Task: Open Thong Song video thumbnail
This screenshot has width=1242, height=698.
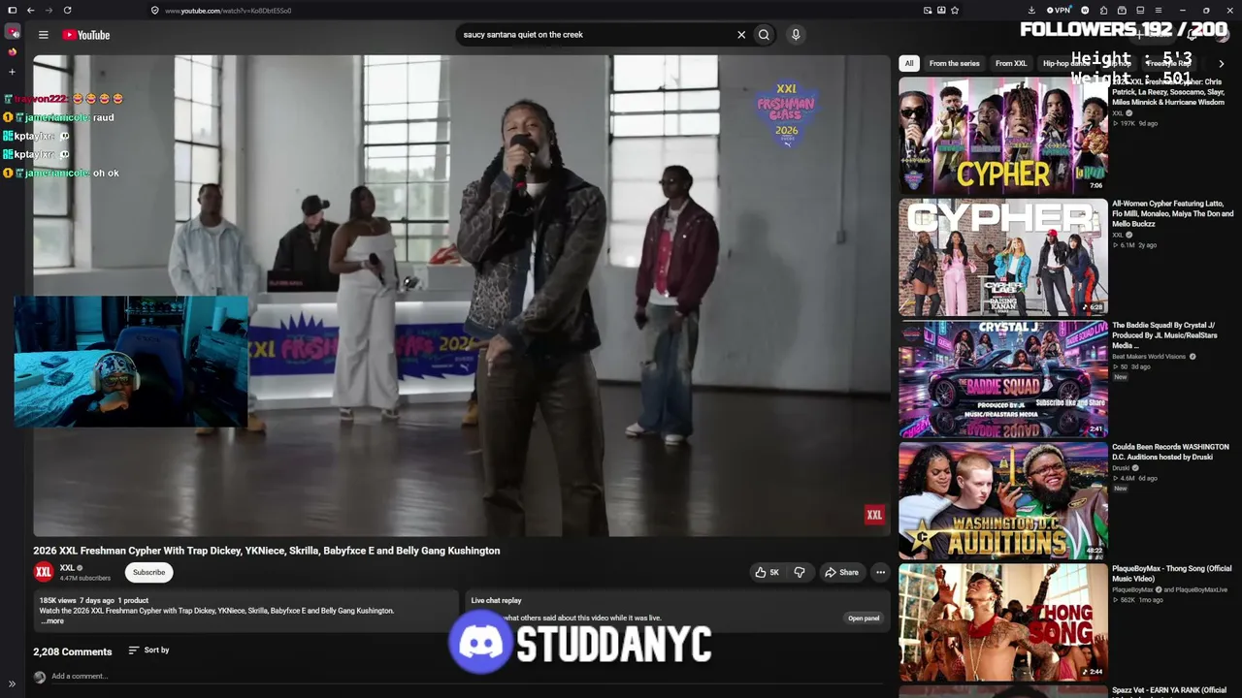Action: [x=1003, y=623]
